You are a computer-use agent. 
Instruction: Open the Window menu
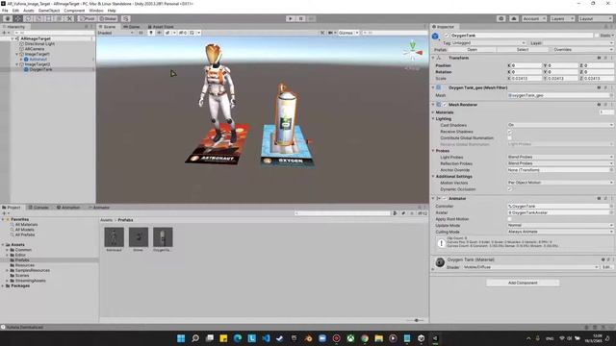96,11
